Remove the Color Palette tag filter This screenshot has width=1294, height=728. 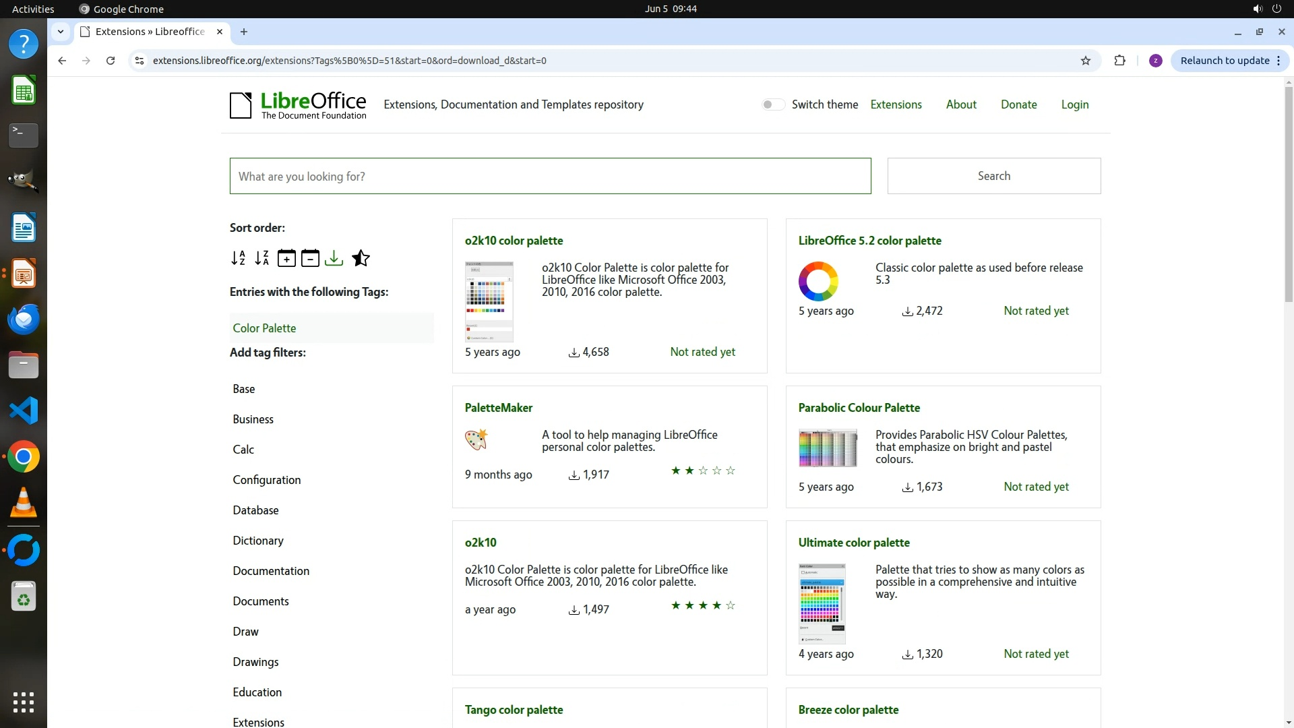click(x=264, y=328)
